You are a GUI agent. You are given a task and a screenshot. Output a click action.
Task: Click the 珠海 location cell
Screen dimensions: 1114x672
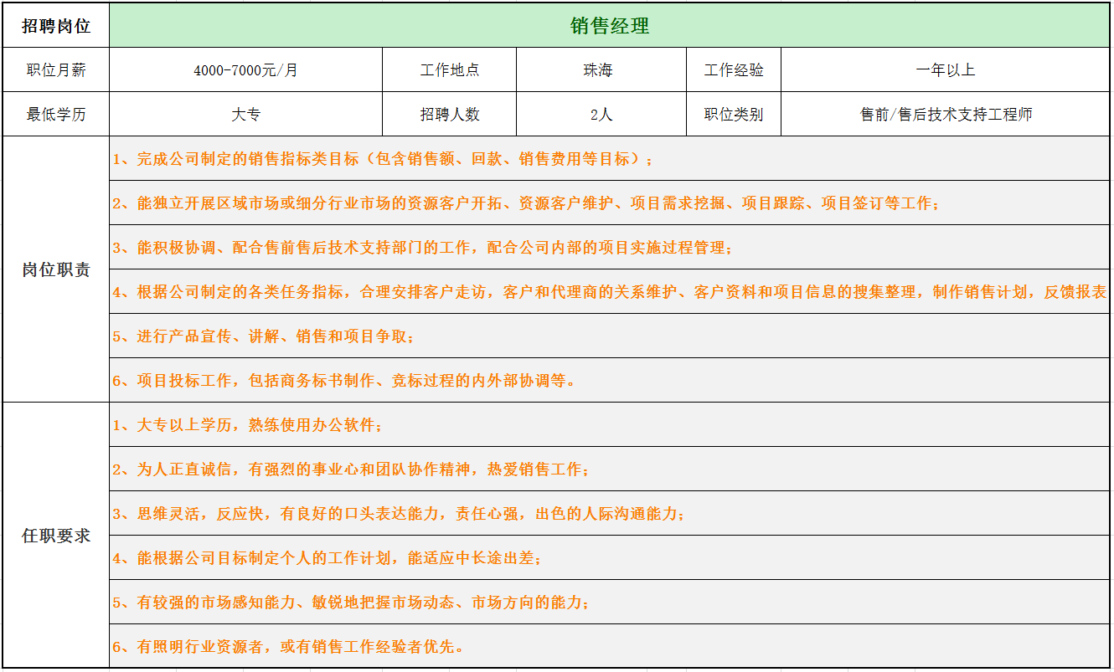[601, 70]
